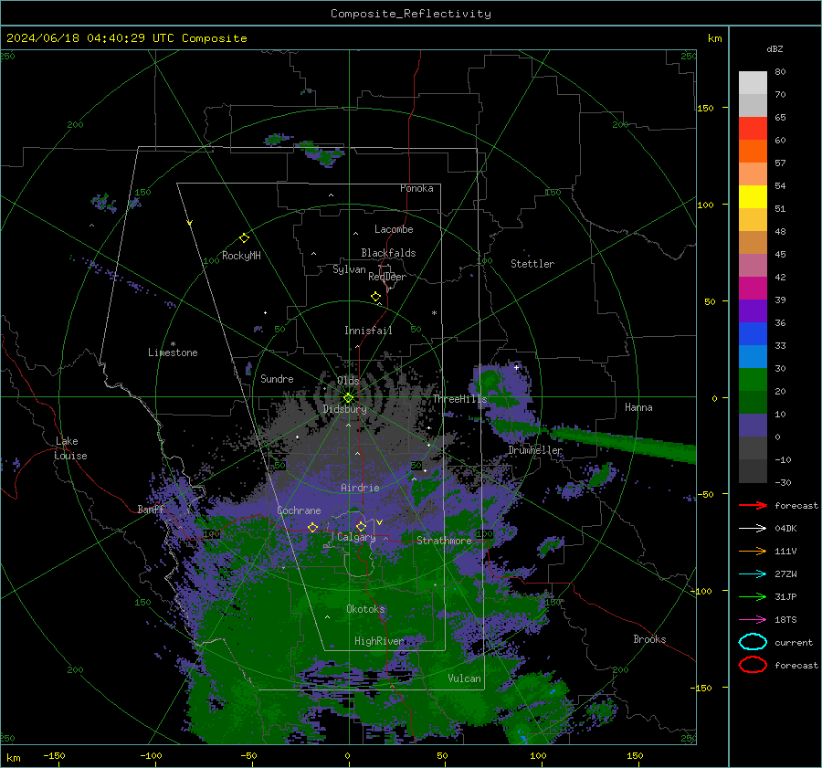822x768 pixels.
Task: Click the Brooks town label
Action: pyautogui.click(x=649, y=639)
